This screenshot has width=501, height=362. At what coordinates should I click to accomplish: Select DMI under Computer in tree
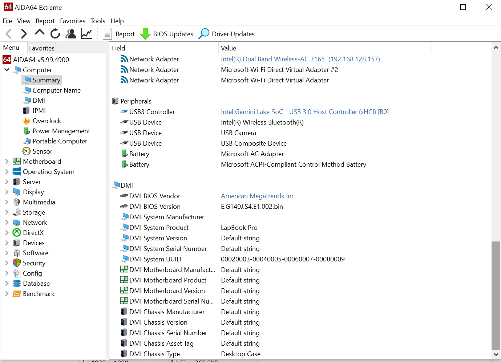tap(39, 100)
